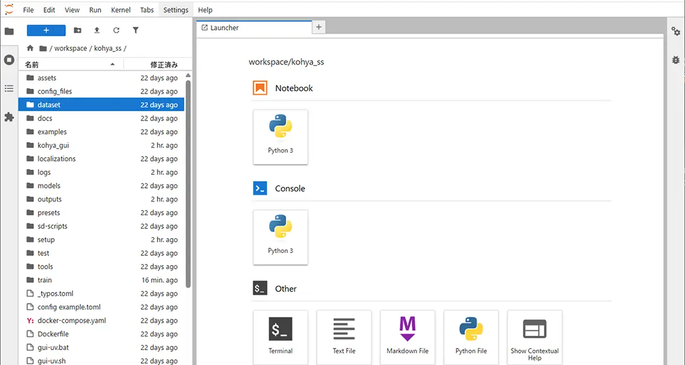Open the File Browser sidebar panel
The height and width of the screenshot is (365, 685).
[x=9, y=31]
